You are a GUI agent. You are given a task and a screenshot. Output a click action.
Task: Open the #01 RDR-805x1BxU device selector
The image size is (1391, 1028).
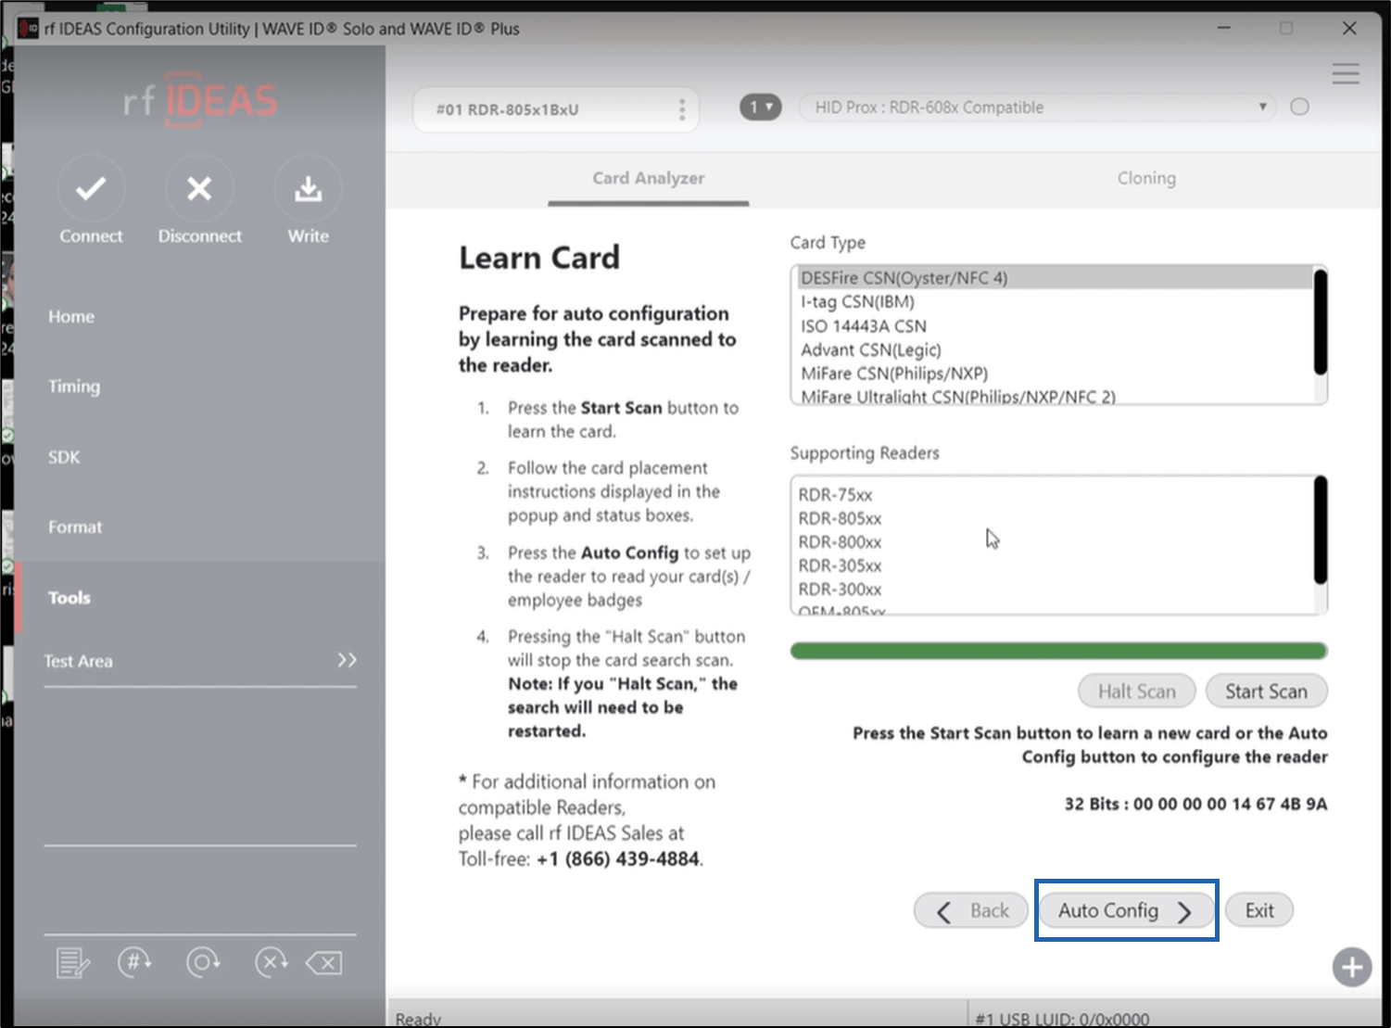[x=556, y=109]
